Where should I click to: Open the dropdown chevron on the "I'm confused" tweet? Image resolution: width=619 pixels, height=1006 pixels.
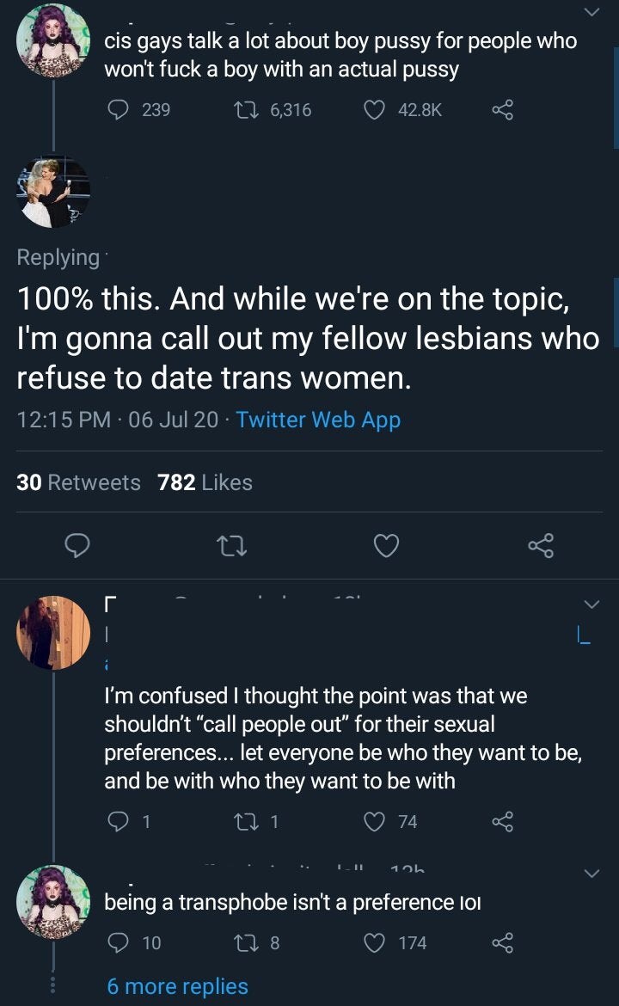coord(591,604)
